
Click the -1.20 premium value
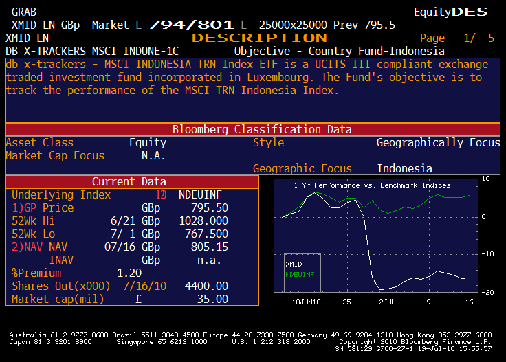[126, 273]
